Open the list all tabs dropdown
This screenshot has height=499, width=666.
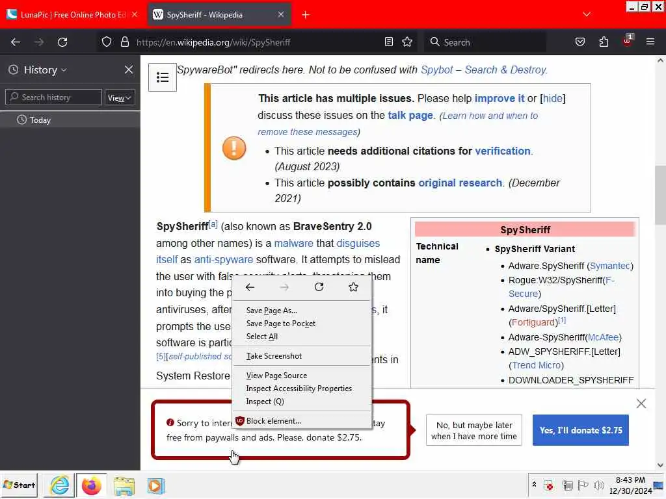tap(587, 14)
